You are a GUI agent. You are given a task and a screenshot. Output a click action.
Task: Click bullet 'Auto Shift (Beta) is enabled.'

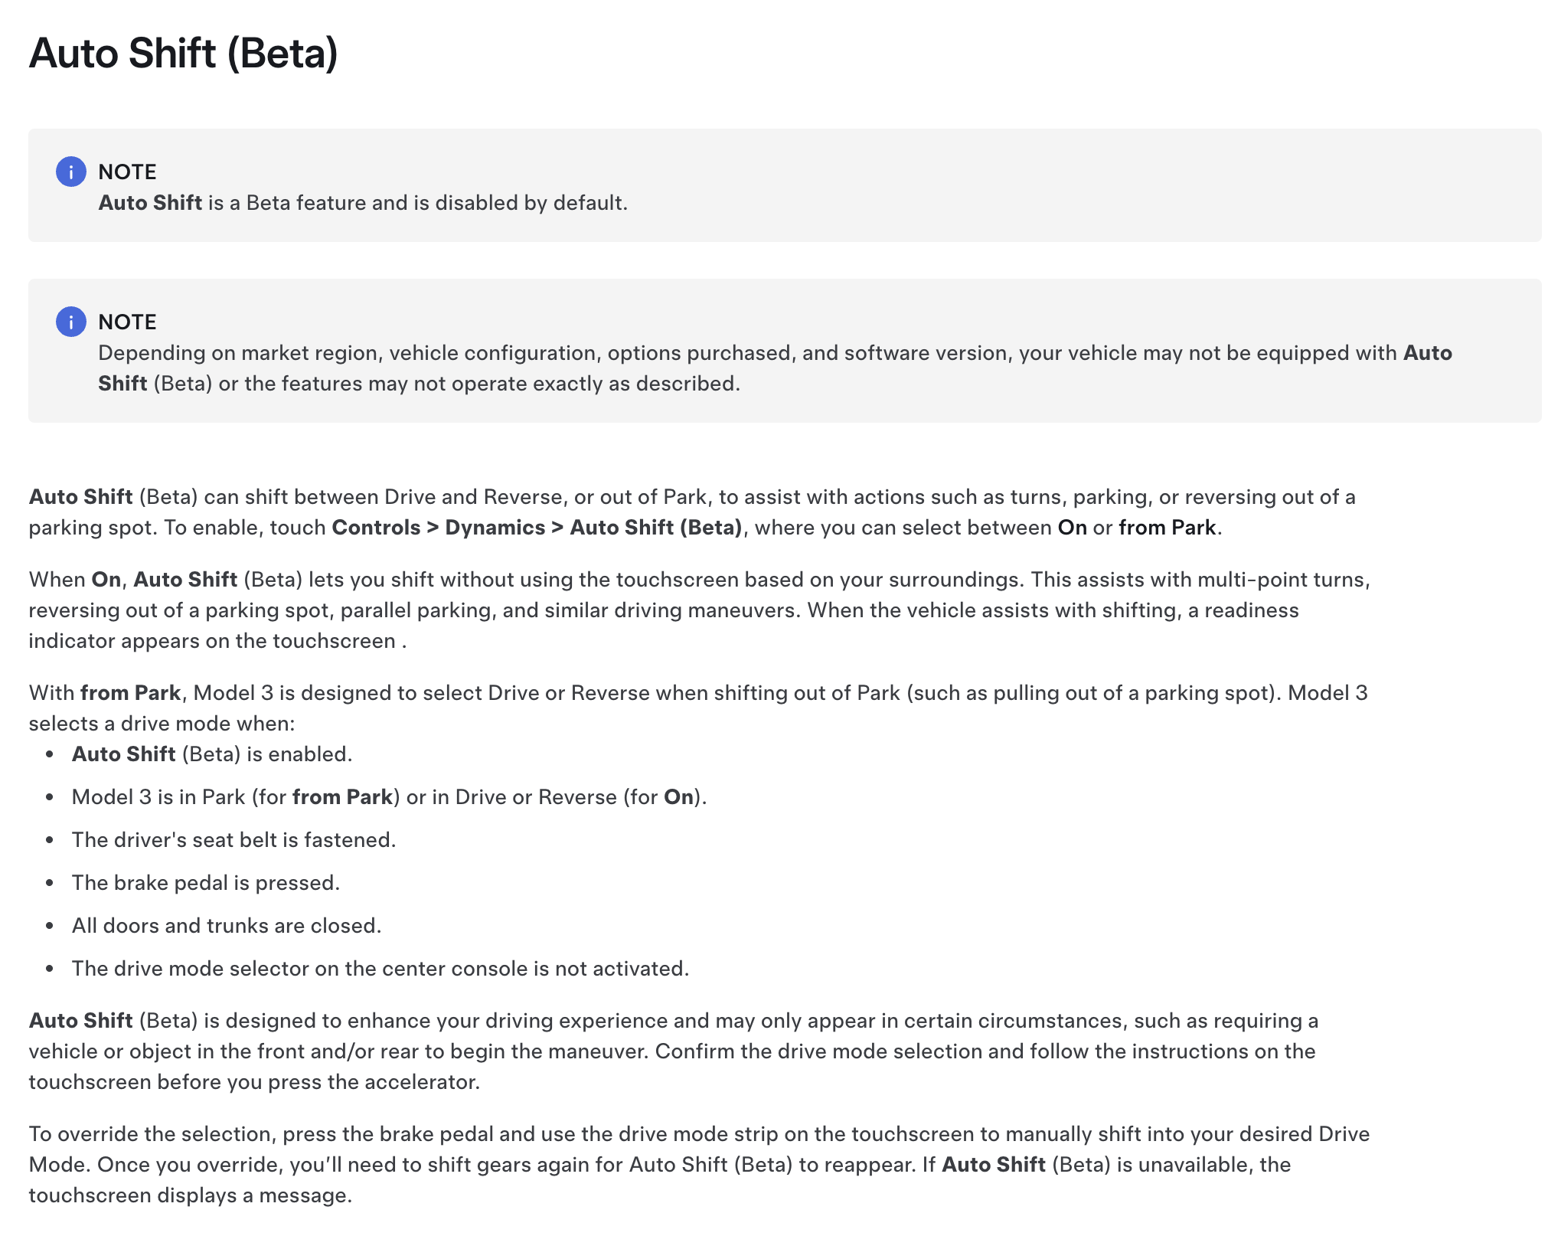tap(212, 754)
